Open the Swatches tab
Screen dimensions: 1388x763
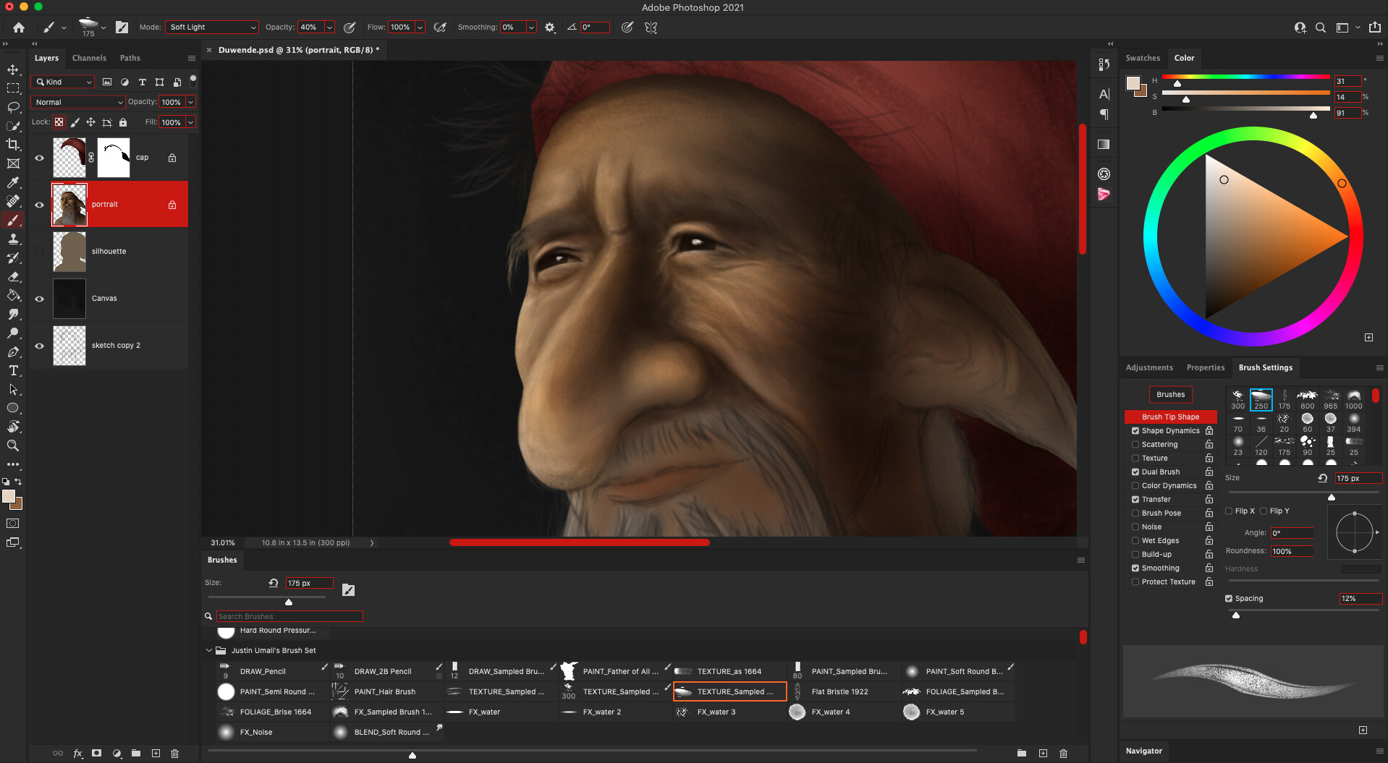(1142, 58)
